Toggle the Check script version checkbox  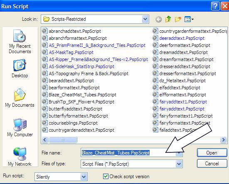tap(106, 177)
